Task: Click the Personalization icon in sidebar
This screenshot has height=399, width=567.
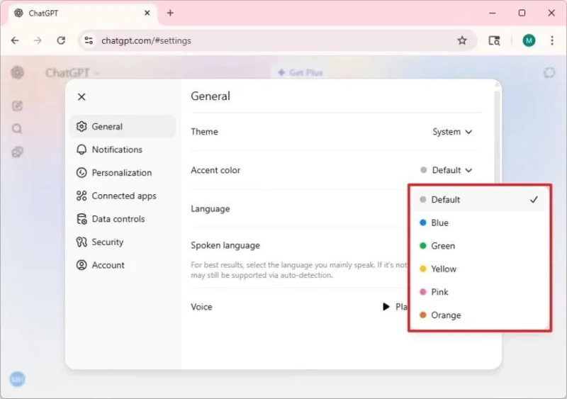Action: pyautogui.click(x=82, y=173)
